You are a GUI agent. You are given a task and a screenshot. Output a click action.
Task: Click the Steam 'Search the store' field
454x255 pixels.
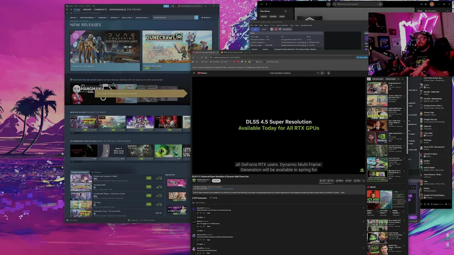(173, 17)
